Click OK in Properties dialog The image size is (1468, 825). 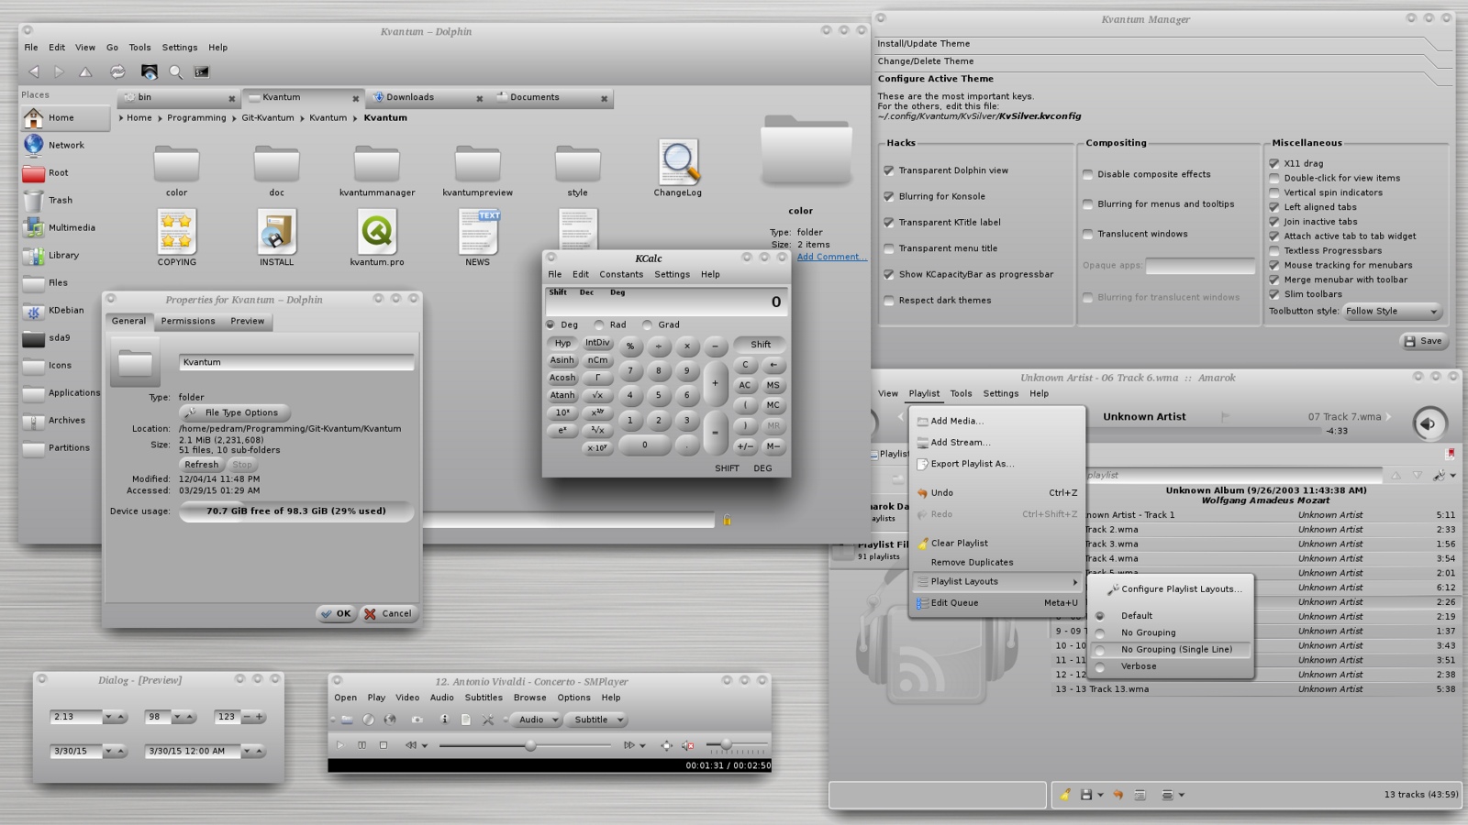[336, 614]
